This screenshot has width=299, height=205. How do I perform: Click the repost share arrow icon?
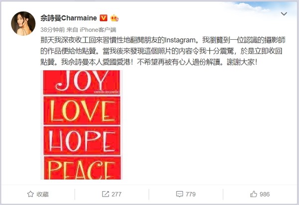[106, 194]
